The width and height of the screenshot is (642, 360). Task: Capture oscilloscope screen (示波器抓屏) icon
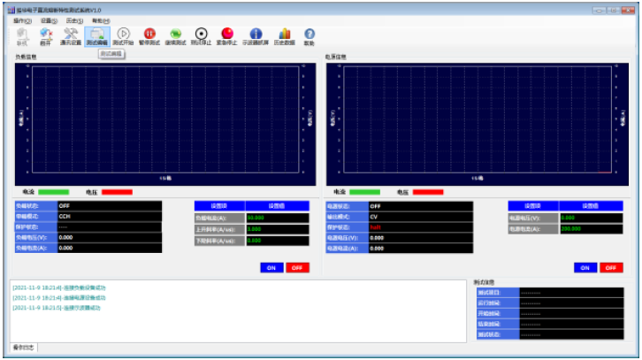pos(256,35)
